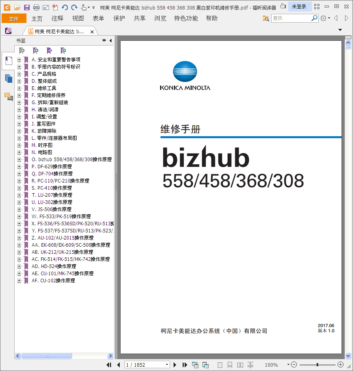Expand the 'P. DF-629操作原理' bookmark node
This screenshot has width=353, height=371.
tap(19, 167)
